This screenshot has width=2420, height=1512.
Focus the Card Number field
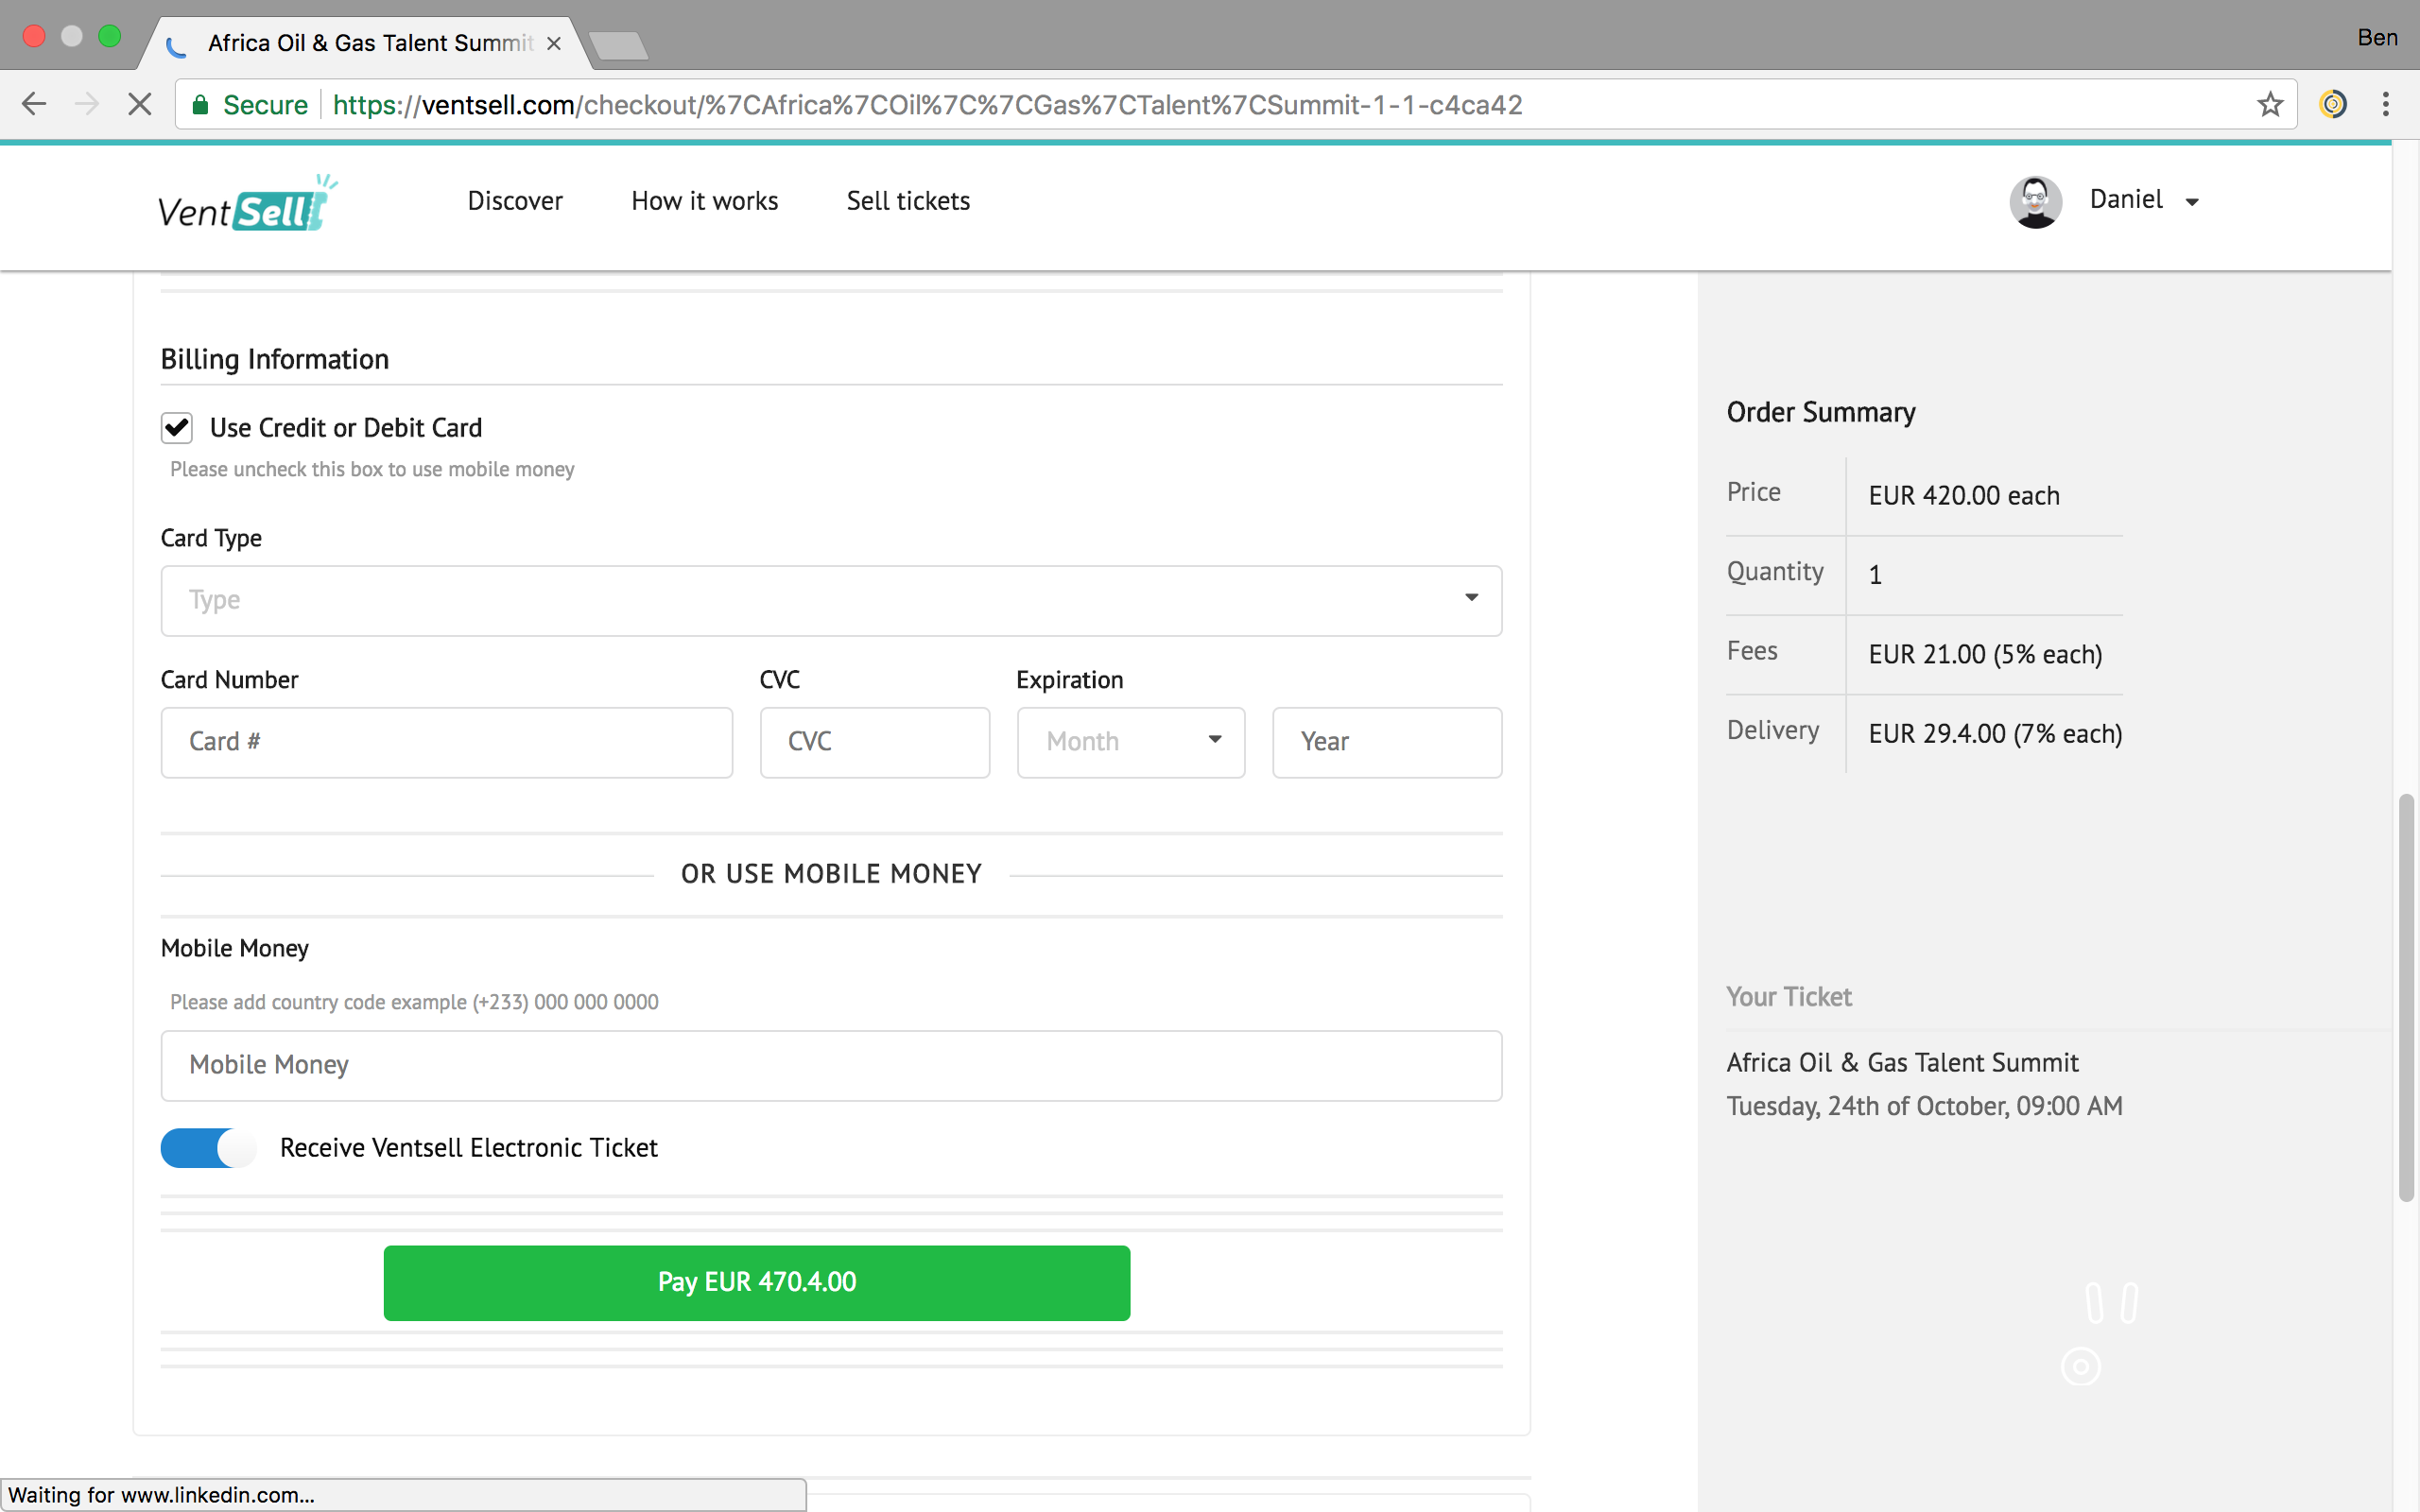pyautogui.click(x=446, y=742)
